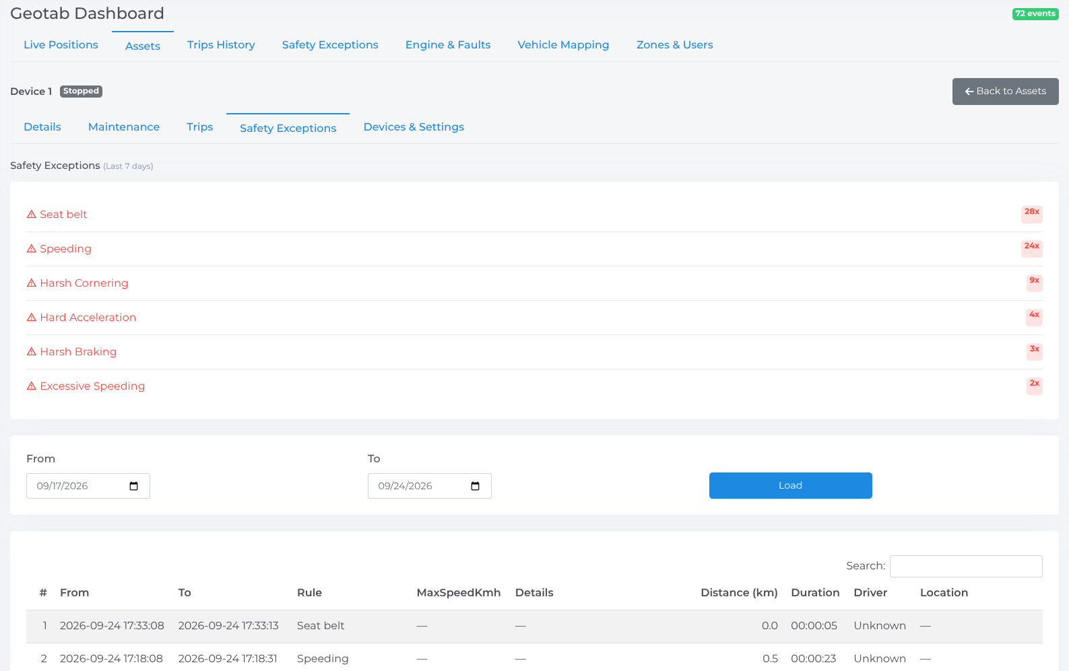Click row 1 To time 2026-09-24 17:33:13
1069x671 pixels.
pyautogui.click(x=228, y=625)
